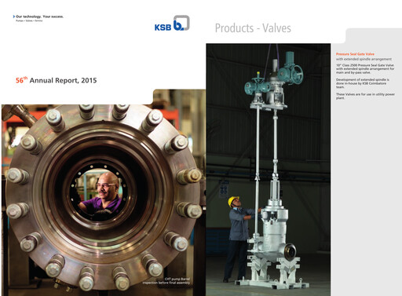Click the '56th Annual Report, 2015' title

(57, 80)
